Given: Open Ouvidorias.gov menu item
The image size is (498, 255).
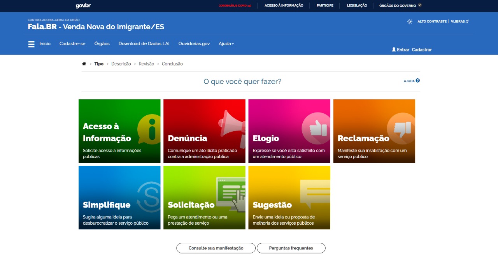Looking at the screenshot, I should [194, 44].
